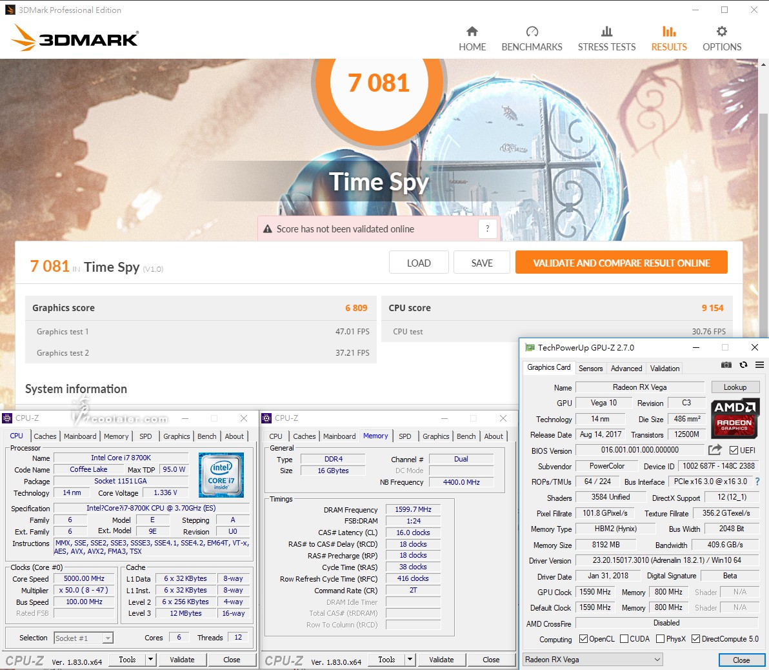Click the Intel Core i7 logo in CPU-Z
The width and height of the screenshot is (769, 670).
pos(221,474)
